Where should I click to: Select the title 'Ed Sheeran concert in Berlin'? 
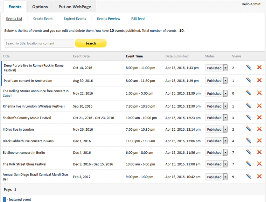(x=24, y=153)
